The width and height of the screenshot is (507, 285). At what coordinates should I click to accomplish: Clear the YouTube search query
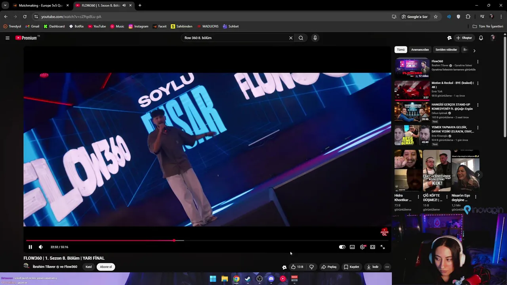coord(291,38)
